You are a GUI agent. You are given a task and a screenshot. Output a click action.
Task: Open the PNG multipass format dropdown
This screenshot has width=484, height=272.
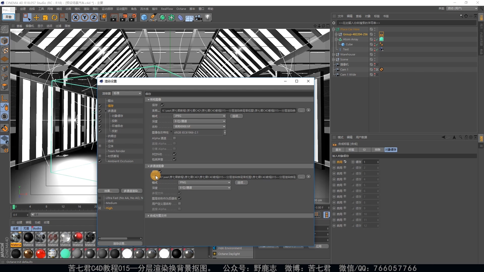click(204, 183)
